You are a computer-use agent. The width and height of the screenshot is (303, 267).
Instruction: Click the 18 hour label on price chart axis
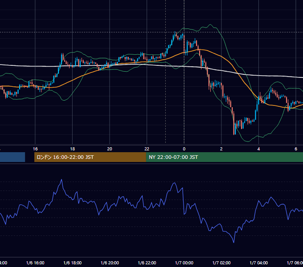[x=73, y=149]
